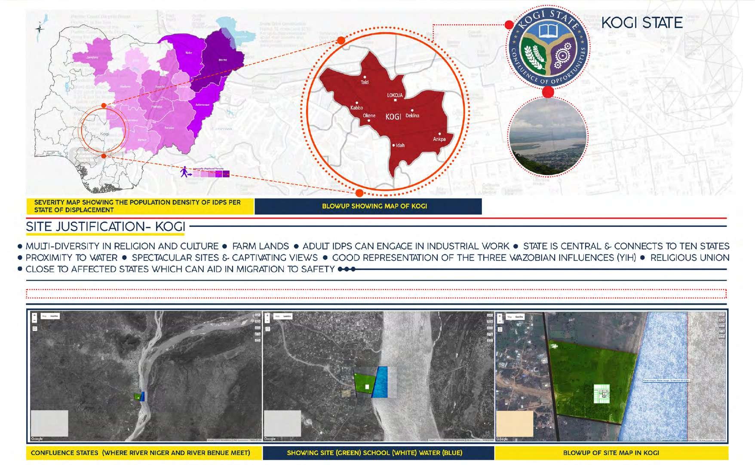
Task: Click the green site area on site/school/water map
Action: click(363, 383)
